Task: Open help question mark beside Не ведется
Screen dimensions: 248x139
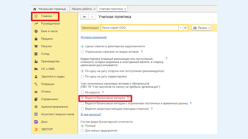Action: [x=103, y=92]
